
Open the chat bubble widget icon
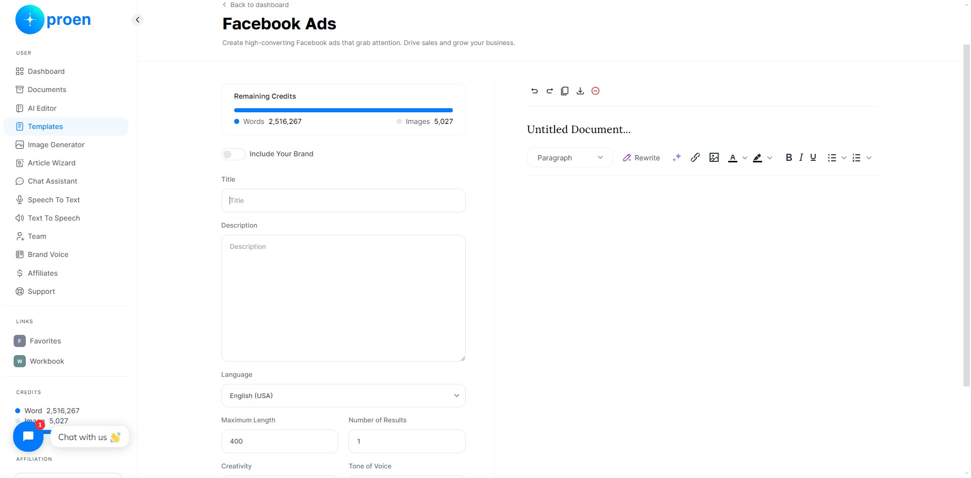click(28, 437)
